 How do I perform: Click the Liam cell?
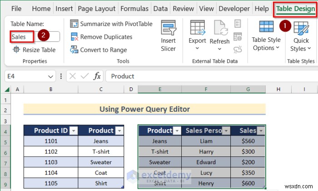(x=206, y=141)
